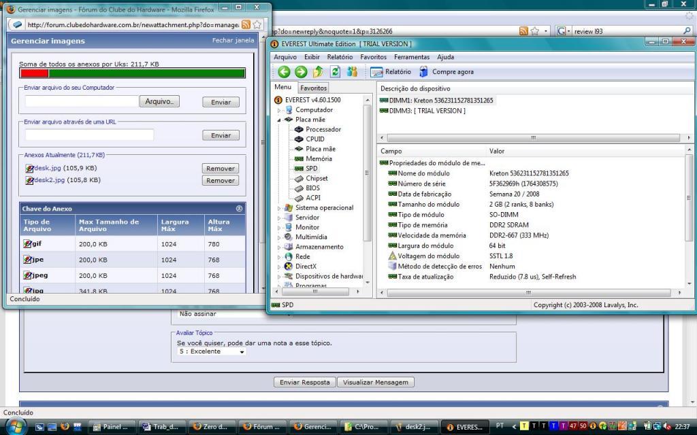Collapse the Placa mãe tree node

[279, 120]
